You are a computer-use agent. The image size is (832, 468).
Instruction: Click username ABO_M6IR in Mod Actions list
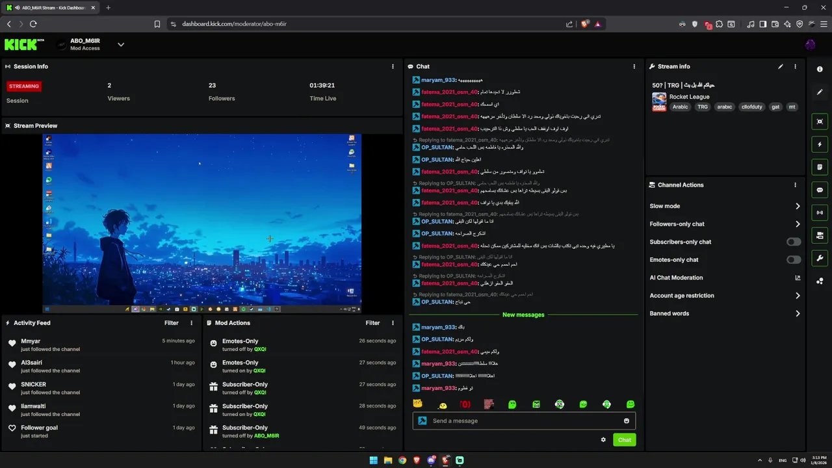click(266, 435)
